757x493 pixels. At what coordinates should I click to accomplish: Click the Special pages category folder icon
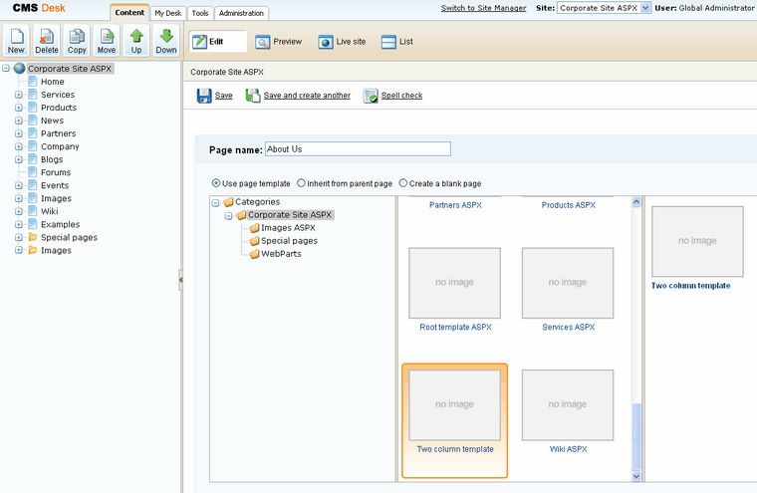tap(254, 241)
